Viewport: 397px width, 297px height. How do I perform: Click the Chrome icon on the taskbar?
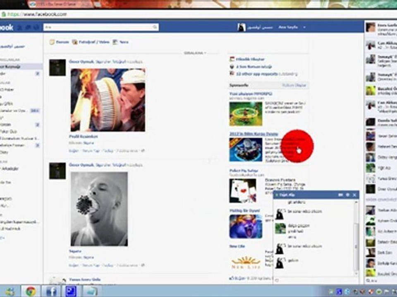[x=31, y=291]
